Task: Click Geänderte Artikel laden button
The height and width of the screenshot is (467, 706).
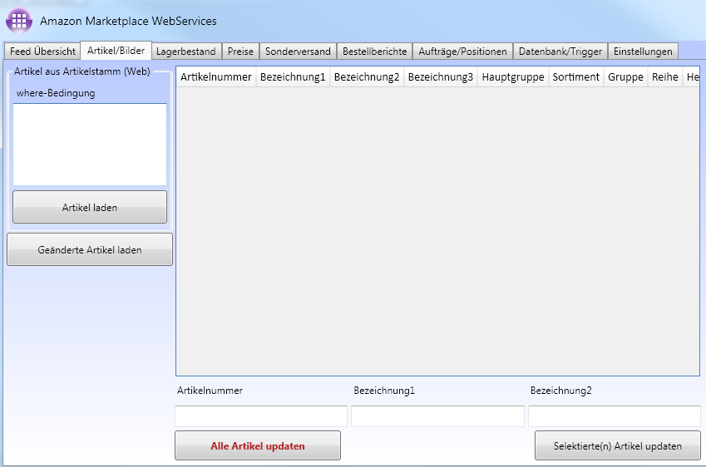Action: point(90,249)
